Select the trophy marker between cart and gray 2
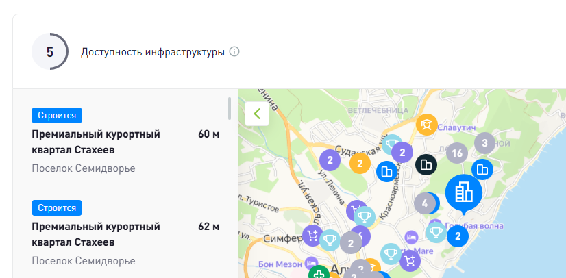Screen dimensions: 566x278 pyautogui.click(x=330, y=240)
